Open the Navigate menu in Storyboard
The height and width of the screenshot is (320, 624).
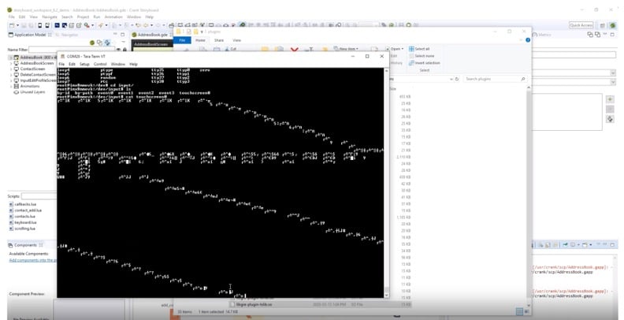pyautogui.click(x=50, y=17)
